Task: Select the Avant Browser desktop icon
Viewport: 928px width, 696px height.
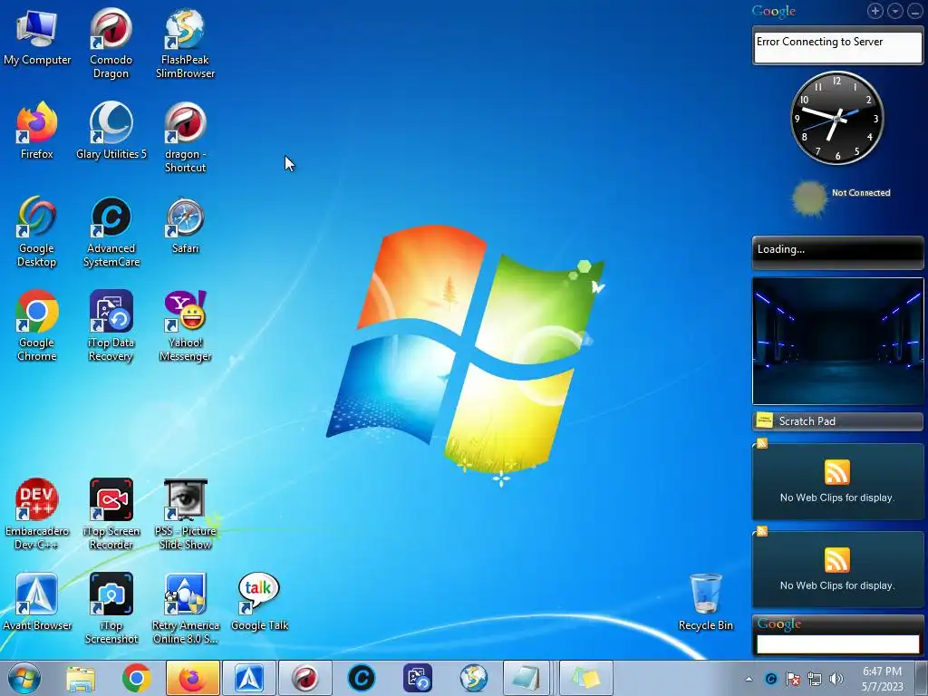Action: (x=36, y=602)
